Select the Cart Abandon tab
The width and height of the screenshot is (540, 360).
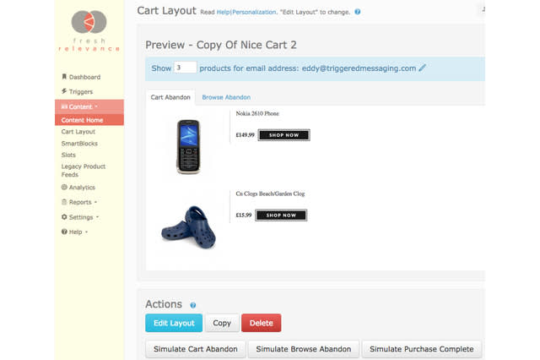point(170,98)
